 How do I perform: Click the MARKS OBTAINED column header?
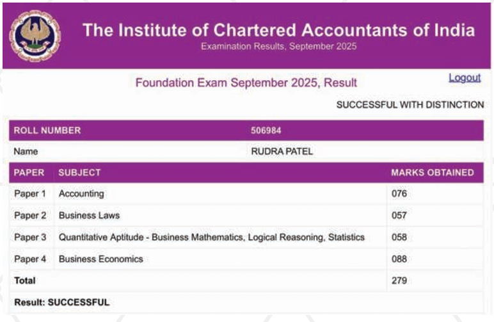tap(433, 173)
